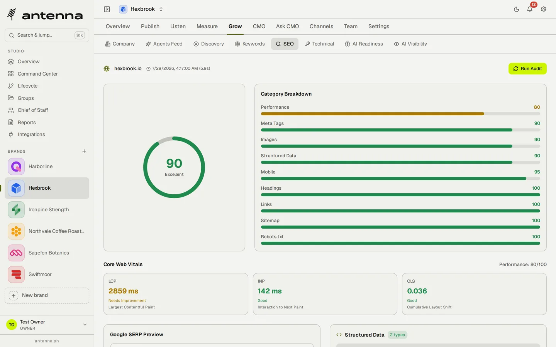556x347 pixels.
Task: Open Hexbrook brand switcher dropdown
Action: (141, 9)
